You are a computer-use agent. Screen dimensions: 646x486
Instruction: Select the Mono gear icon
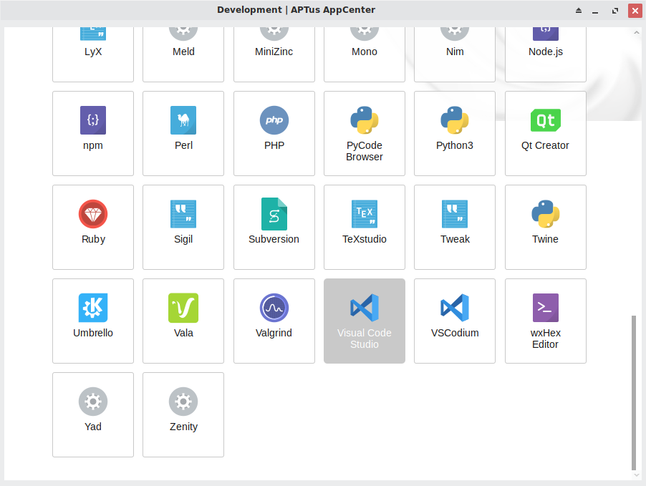pyautogui.click(x=365, y=34)
